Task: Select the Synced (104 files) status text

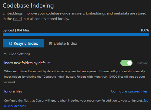Action: (x=17, y=30)
